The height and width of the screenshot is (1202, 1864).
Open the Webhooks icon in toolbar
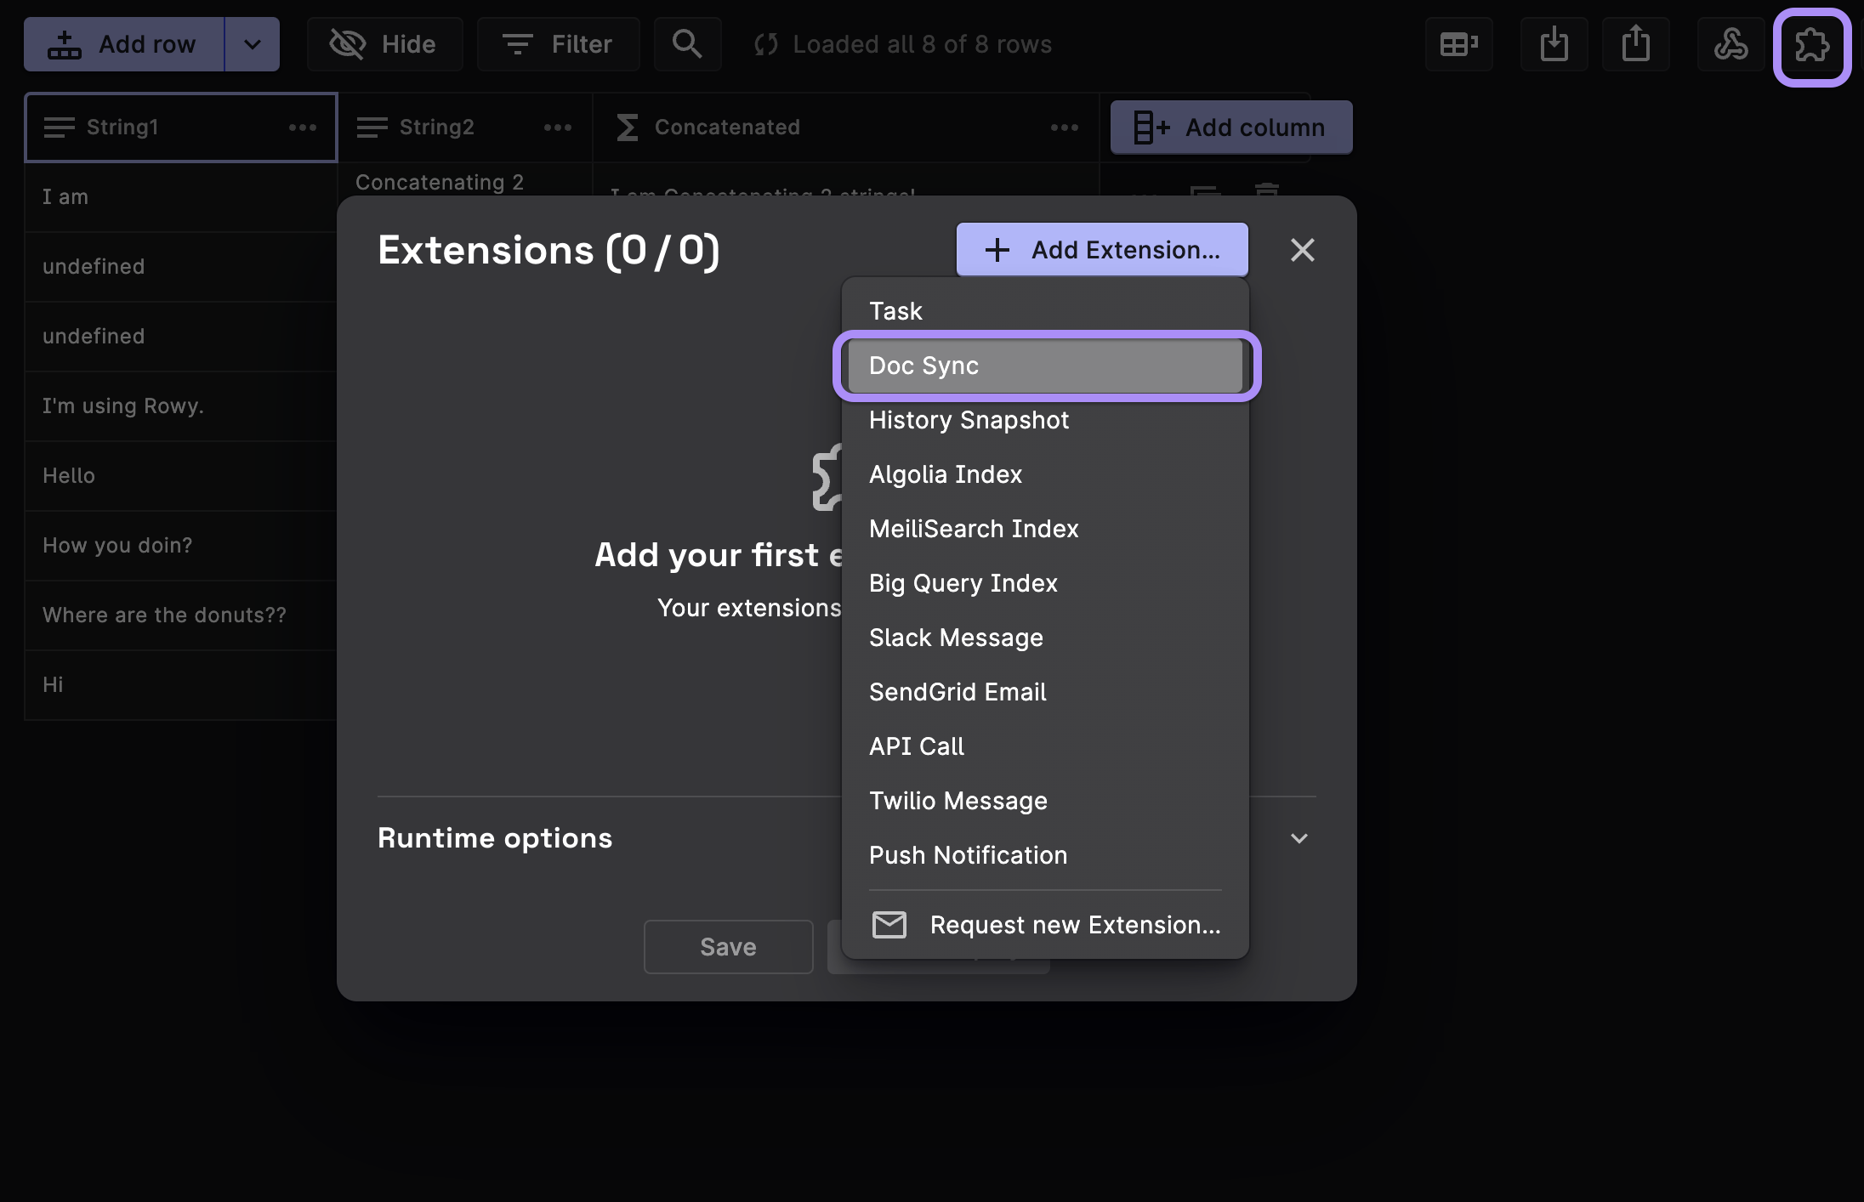pyautogui.click(x=1730, y=44)
